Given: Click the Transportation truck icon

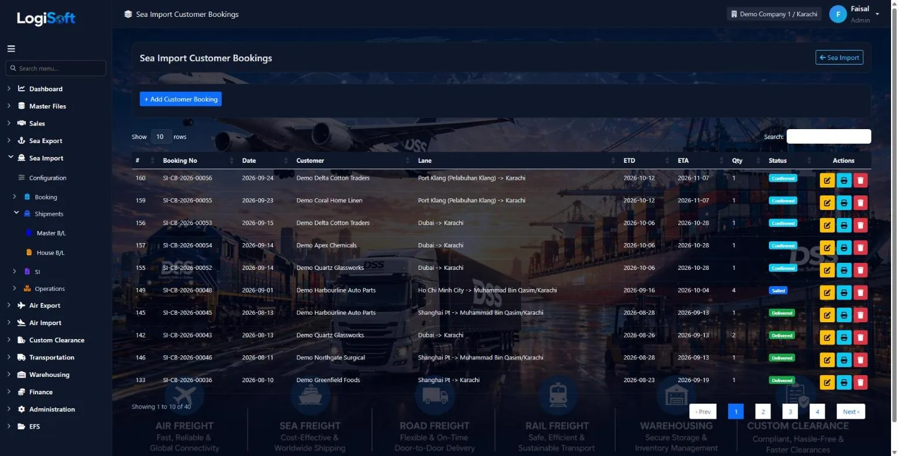Looking at the screenshot, I should click(22, 357).
